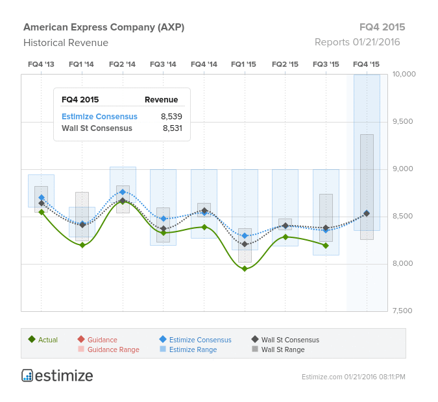This screenshot has height=402, width=438.
Task: Select the FQ1 '15 quarter label
Action: [243, 64]
